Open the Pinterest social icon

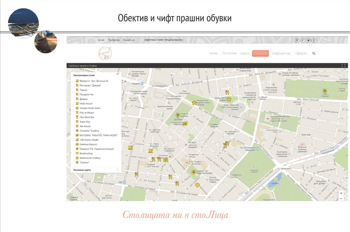click(x=297, y=40)
